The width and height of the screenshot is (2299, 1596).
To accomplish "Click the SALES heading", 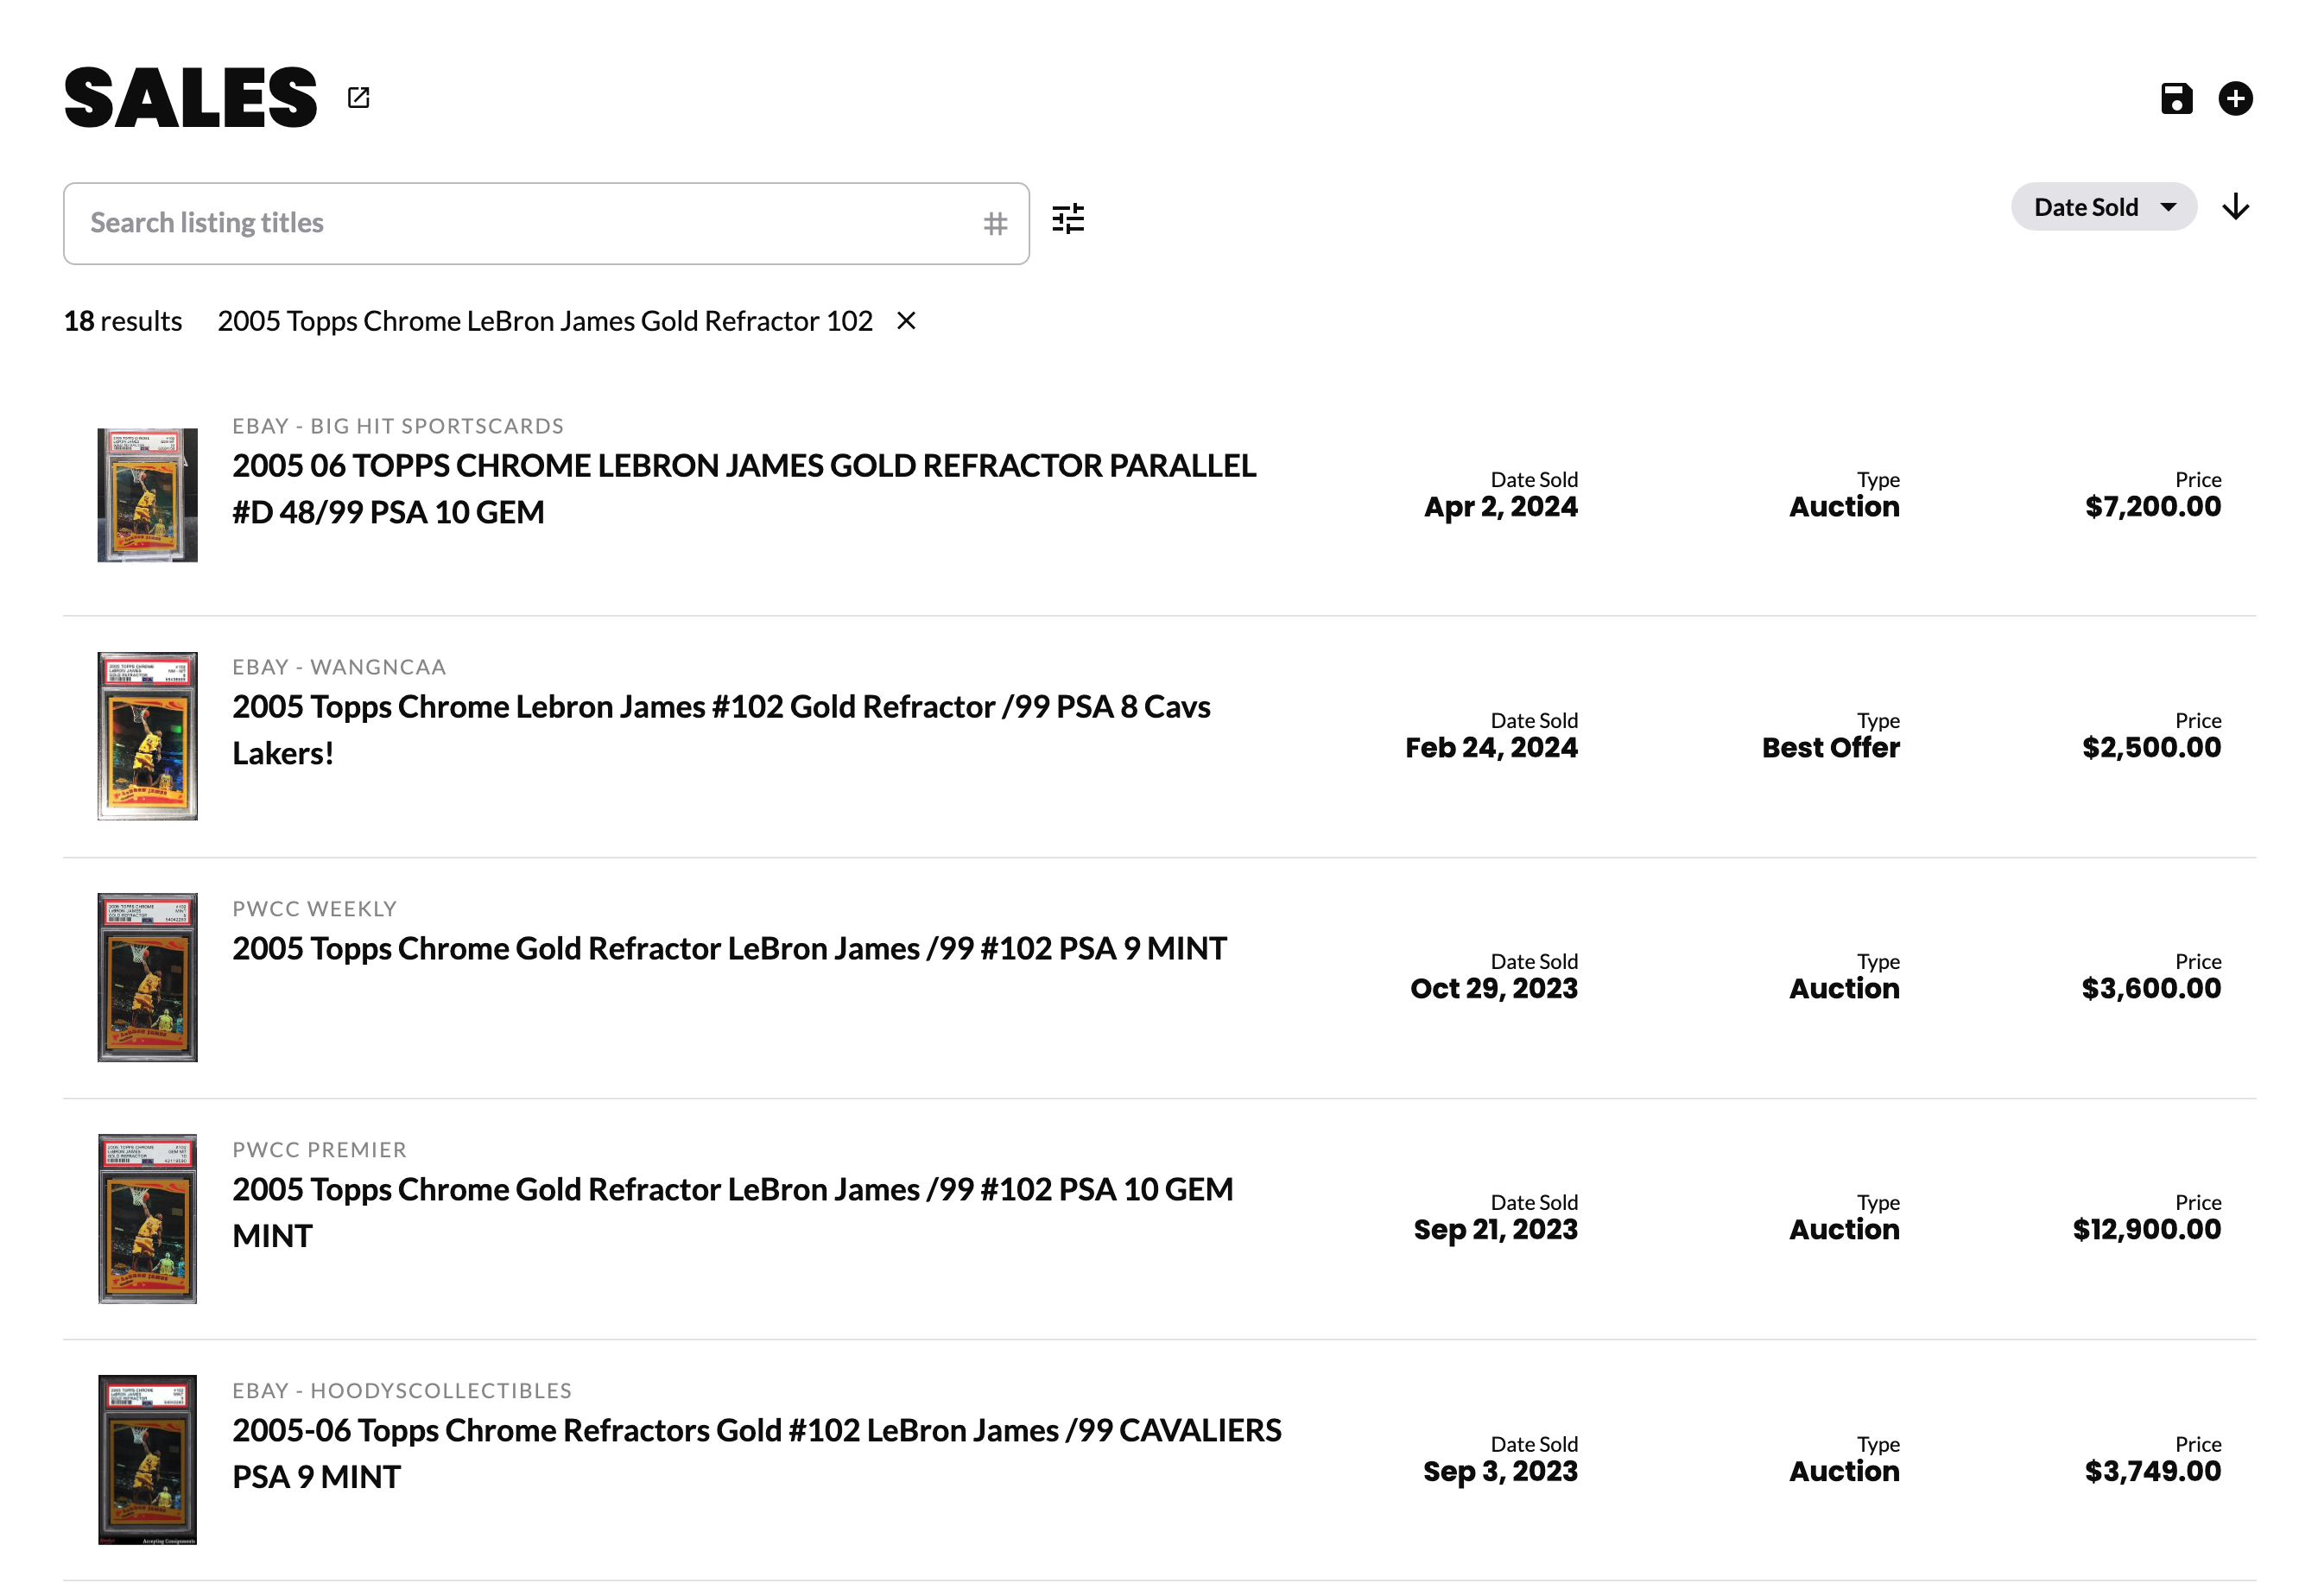I will (190, 98).
